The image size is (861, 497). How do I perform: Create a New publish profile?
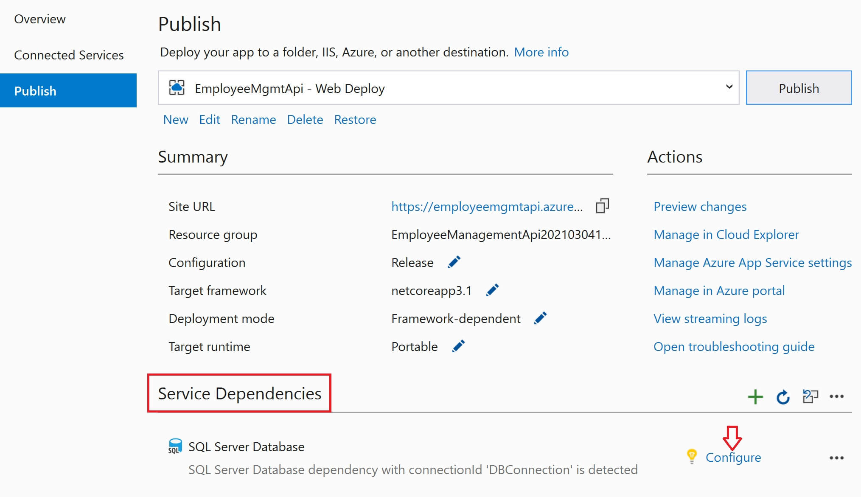(176, 120)
